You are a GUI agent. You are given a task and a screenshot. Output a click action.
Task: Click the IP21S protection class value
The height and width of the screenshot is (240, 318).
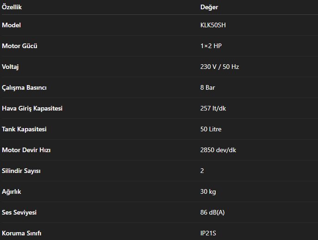tap(208, 233)
